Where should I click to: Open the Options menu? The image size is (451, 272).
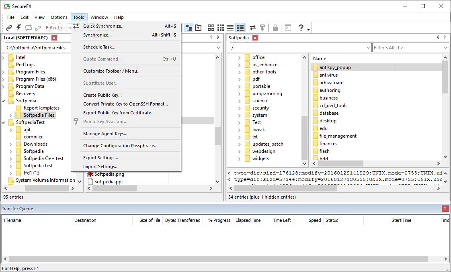click(x=59, y=17)
